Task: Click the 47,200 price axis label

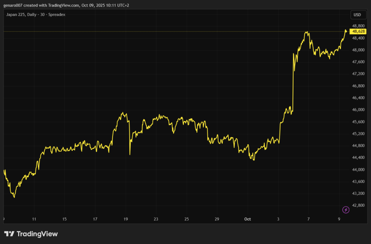Action: (x=358, y=74)
